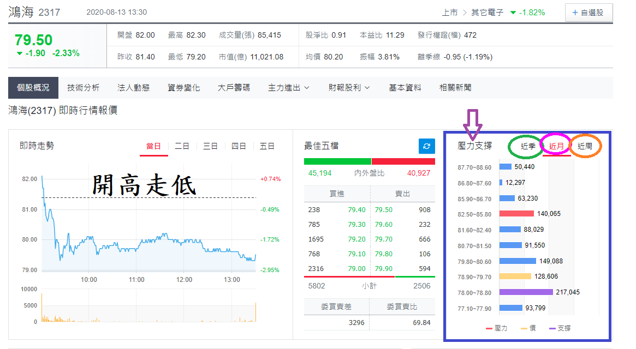Click the red 82.50~85.80 pressure bar
636x349 pixels.
(516, 214)
